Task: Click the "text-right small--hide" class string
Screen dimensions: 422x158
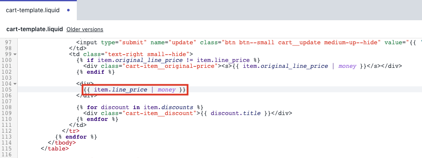Action: pos(147,54)
